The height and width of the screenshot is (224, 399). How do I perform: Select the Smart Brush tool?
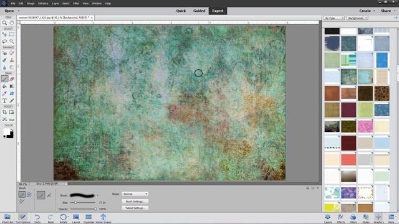pos(4,60)
